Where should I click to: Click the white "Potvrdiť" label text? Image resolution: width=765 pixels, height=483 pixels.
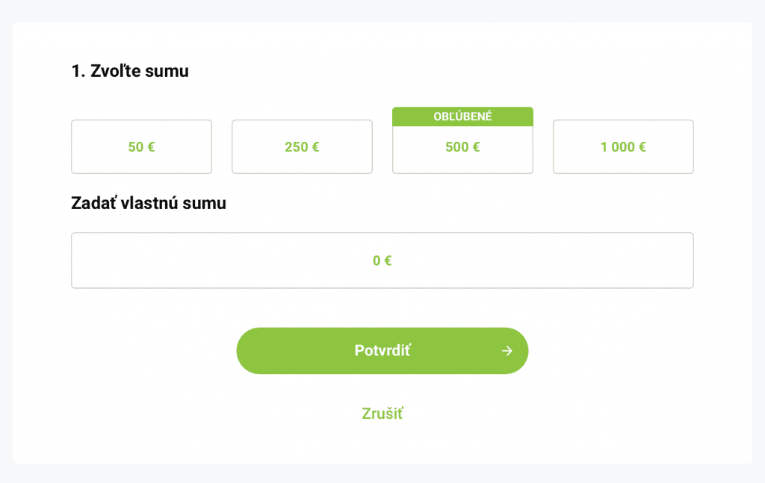(382, 351)
